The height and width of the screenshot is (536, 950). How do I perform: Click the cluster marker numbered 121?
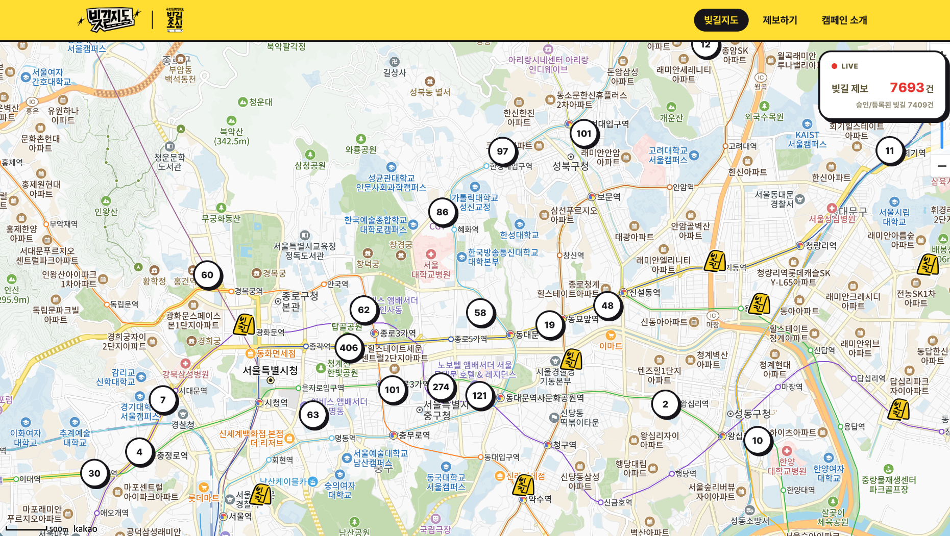pyautogui.click(x=479, y=395)
